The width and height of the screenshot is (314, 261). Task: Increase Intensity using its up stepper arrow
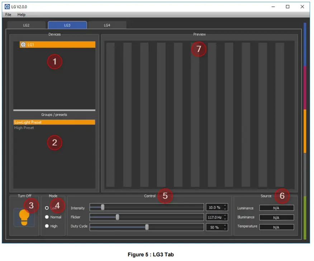[225, 206]
